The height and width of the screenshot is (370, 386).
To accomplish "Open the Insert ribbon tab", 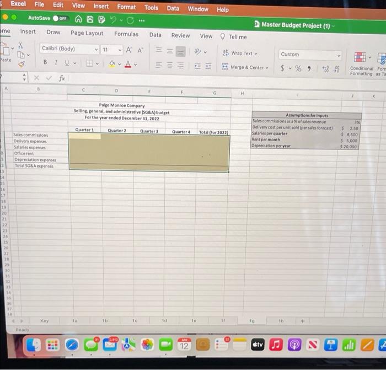I will 28,31.
